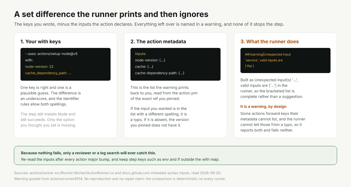Click the '2. The action metadata' card title
Screen dimensions: 351x187
[158, 41]
